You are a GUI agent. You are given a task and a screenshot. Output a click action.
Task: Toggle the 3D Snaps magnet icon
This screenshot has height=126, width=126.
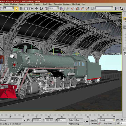[73, 9]
